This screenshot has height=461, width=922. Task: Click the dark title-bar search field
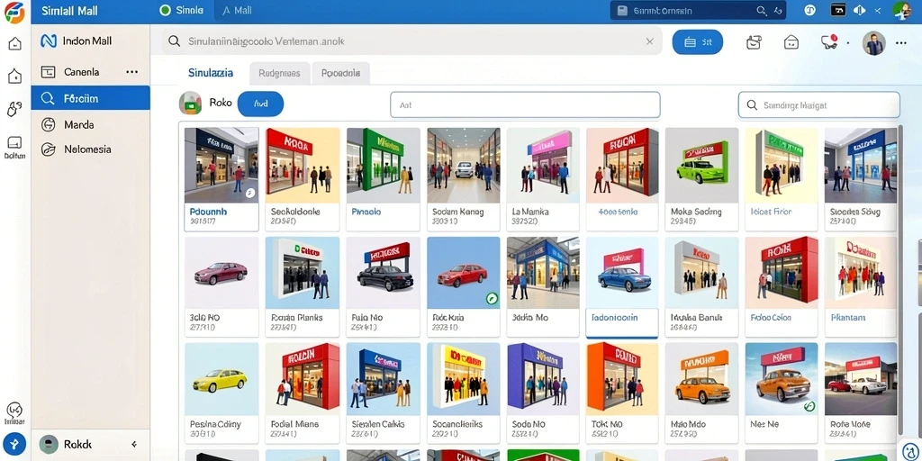coord(699,11)
